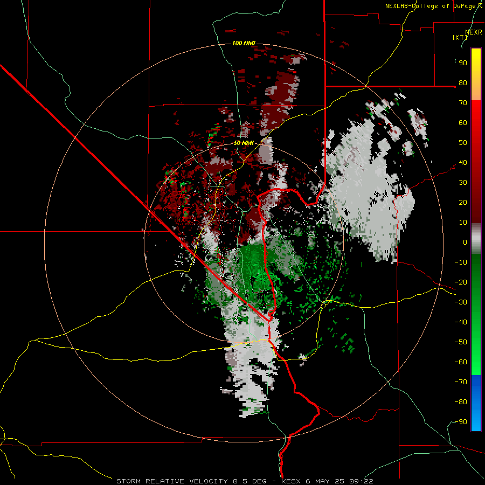Click the -20 value on velocity scale
Image resolution: width=485 pixels, height=485 pixels.
click(x=461, y=282)
